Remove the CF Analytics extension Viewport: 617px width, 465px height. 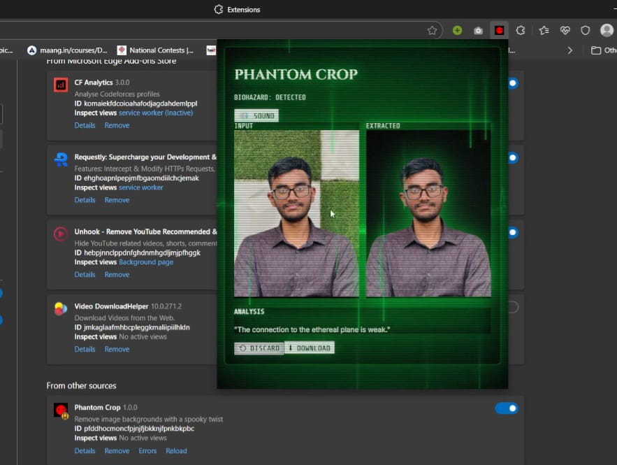point(117,125)
